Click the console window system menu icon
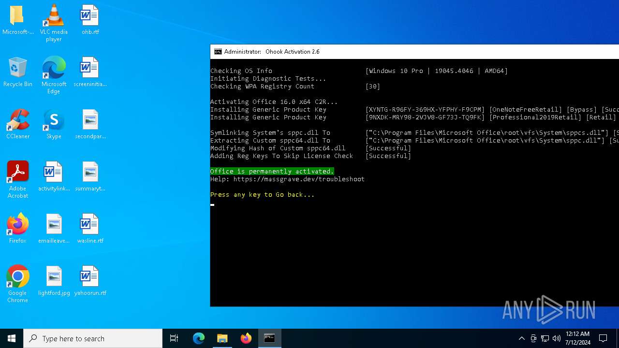 (218, 52)
